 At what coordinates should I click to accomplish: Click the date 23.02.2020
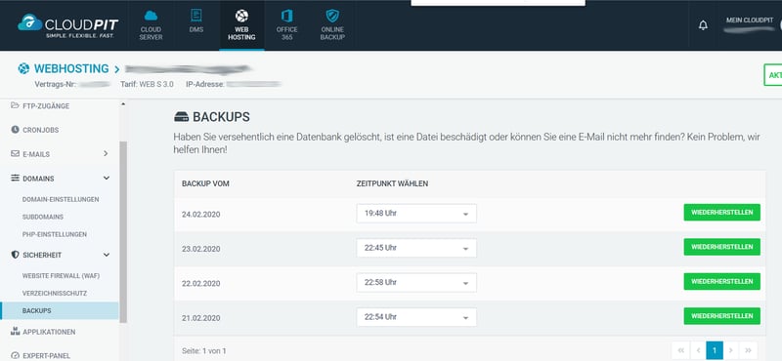(201, 249)
